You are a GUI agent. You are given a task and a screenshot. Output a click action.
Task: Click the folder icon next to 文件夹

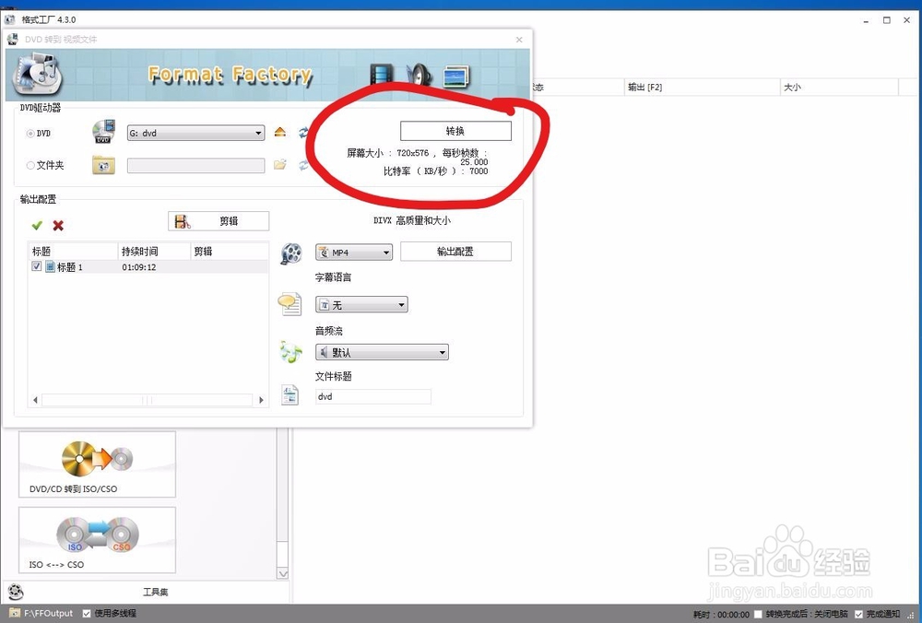click(103, 165)
